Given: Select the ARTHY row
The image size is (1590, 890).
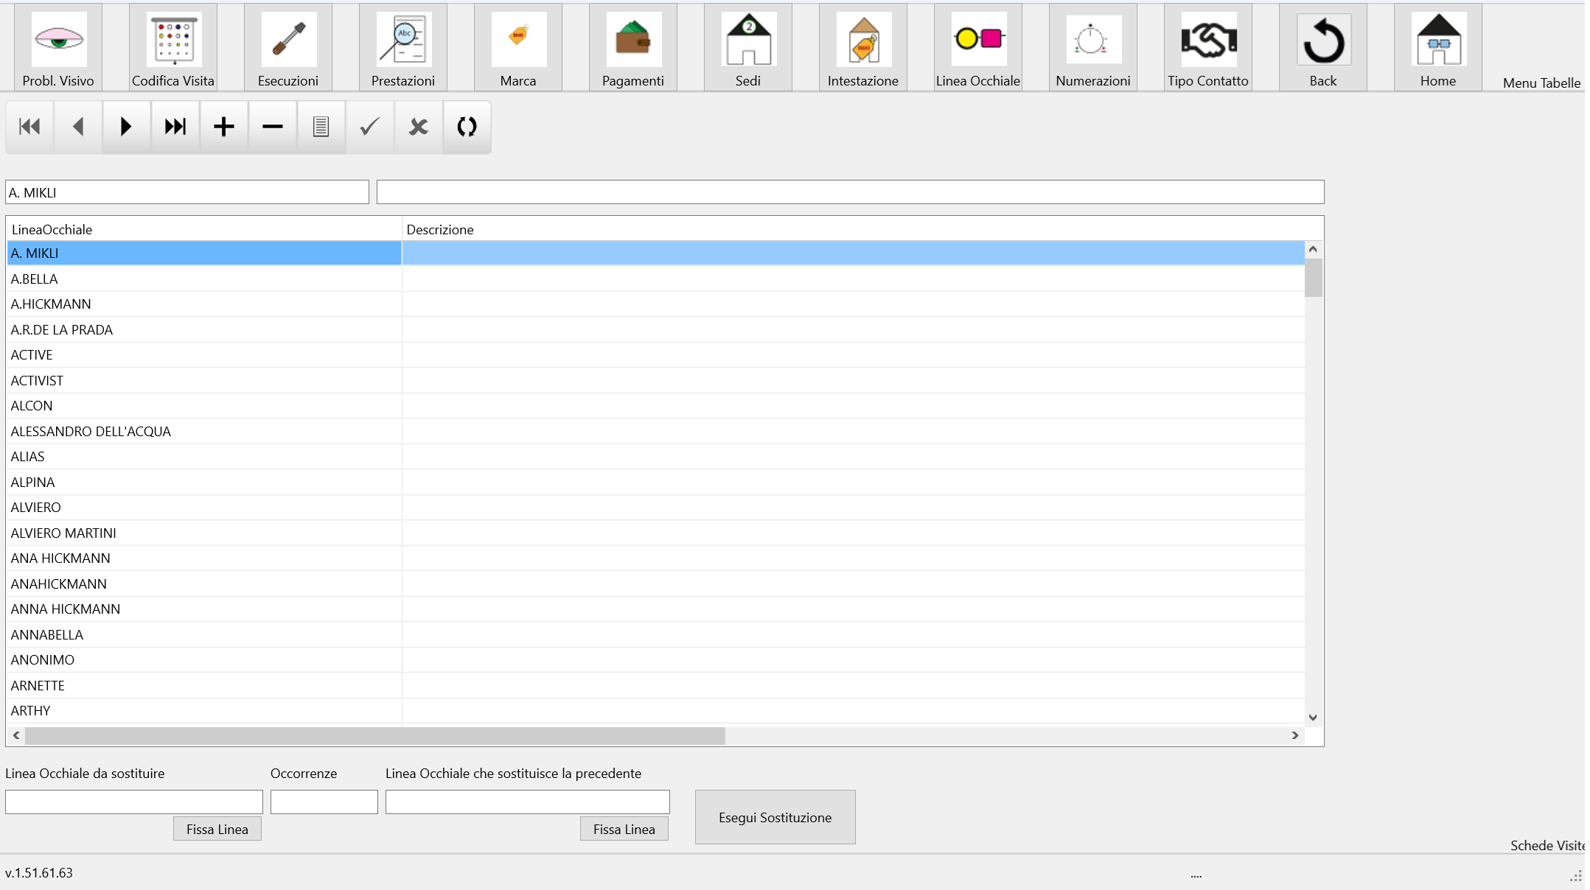Looking at the screenshot, I should pyautogui.click(x=656, y=711).
